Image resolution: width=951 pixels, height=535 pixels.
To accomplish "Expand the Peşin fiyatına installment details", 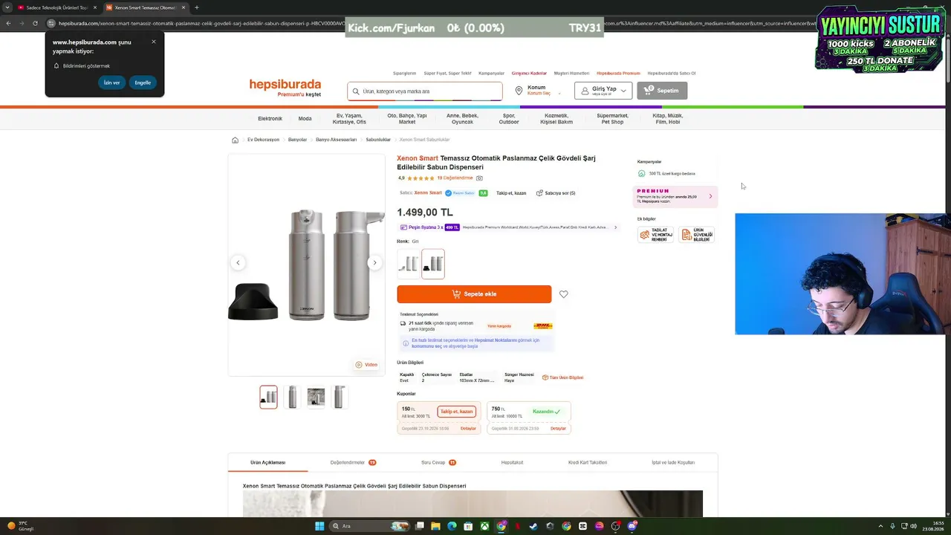I will [x=509, y=227].
